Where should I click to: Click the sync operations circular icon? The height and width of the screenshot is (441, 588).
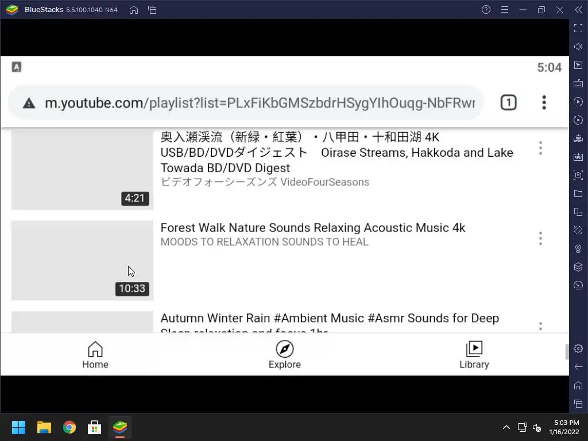point(578,120)
